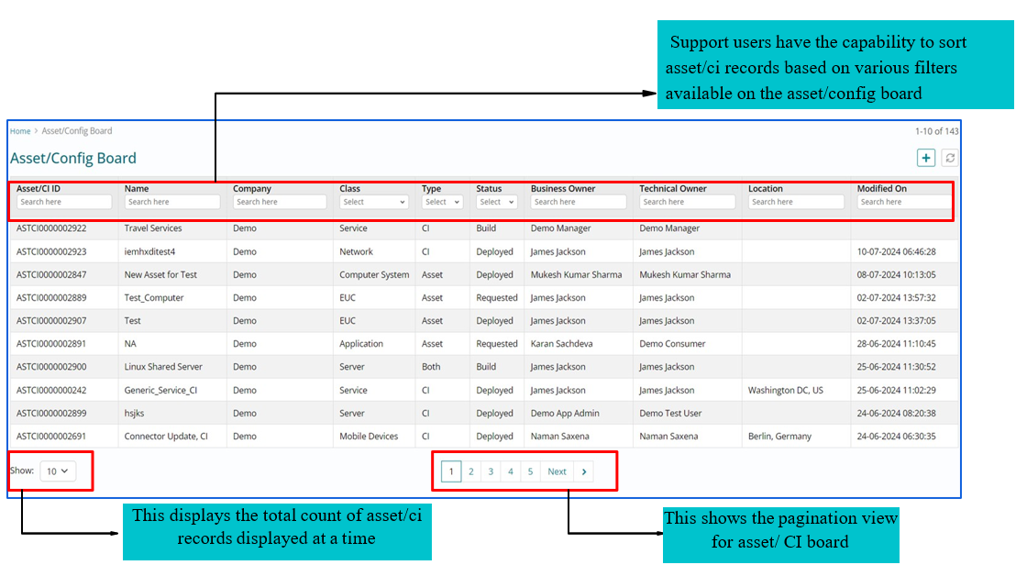The width and height of the screenshot is (1016, 565).
Task: Open the Type filter dropdown
Action: pyautogui.click(x=442, y=202)
